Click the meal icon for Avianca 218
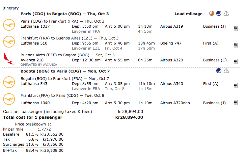Image resolution: width=247 pixels, height=168 pixels. pyautogui.click(x=236, y=62)
